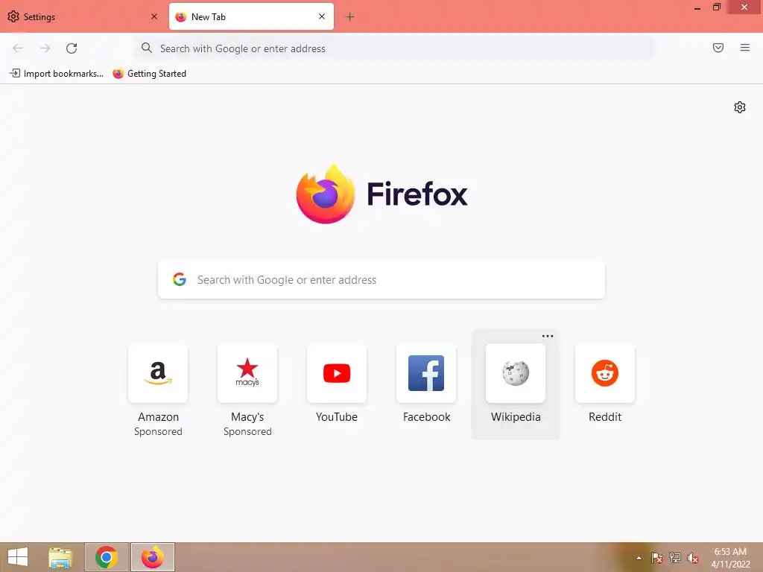Open the YouTube shortcut tile

tap(337, 374)
